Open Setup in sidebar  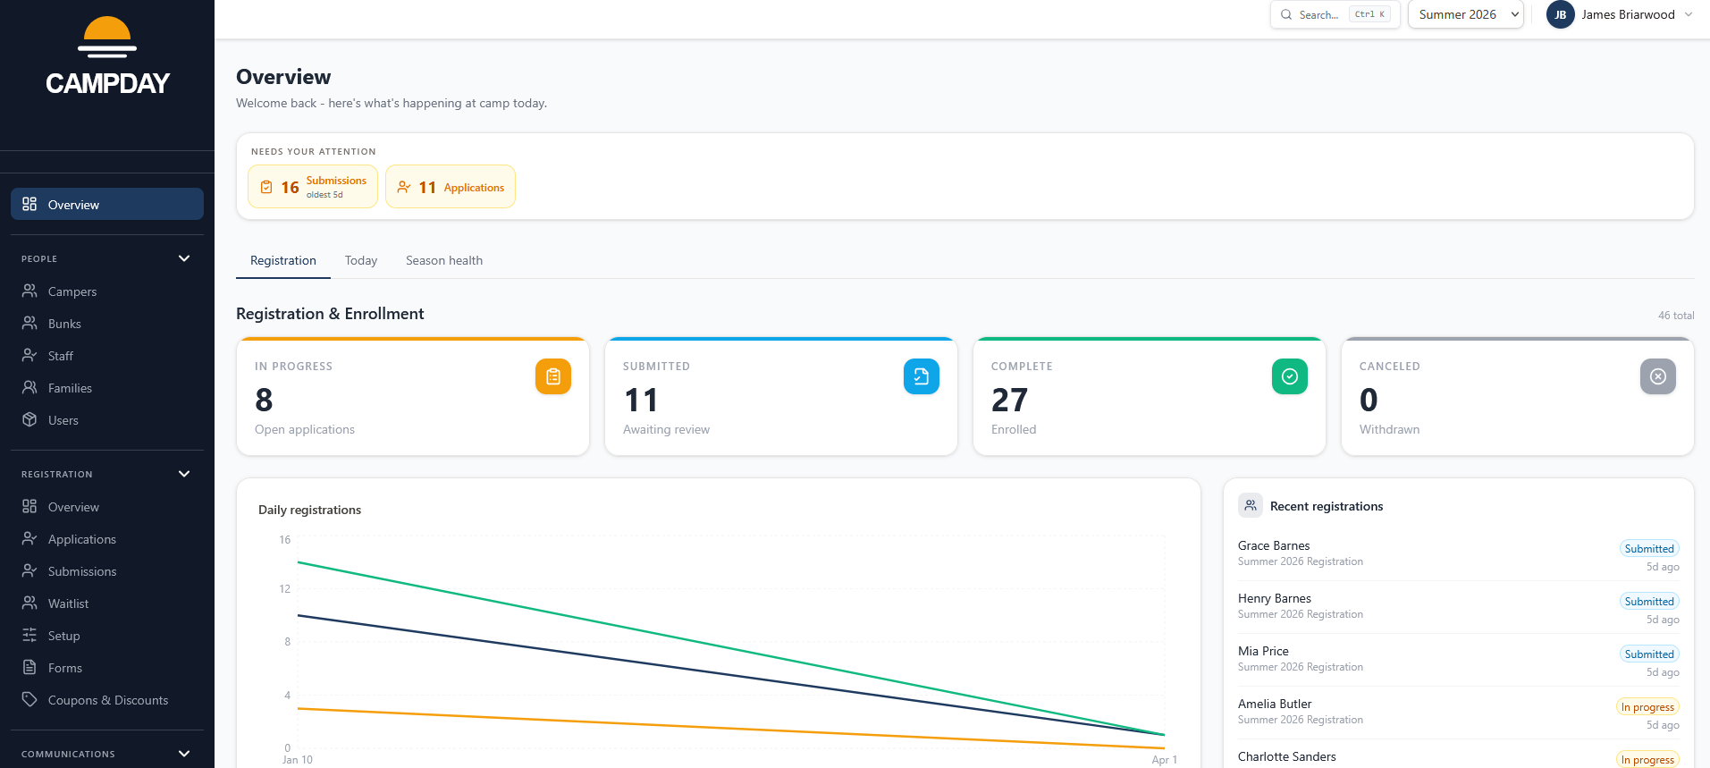107,636
